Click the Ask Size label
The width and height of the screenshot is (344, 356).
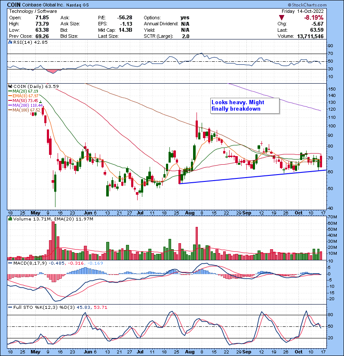70,24
